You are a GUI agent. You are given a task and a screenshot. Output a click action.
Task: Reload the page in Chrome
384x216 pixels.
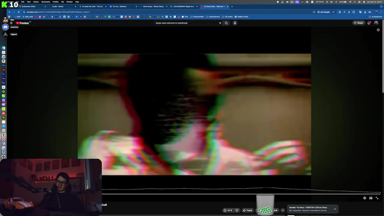pos(19,12)
